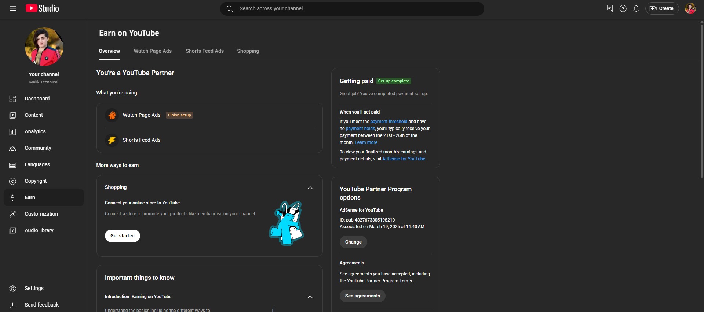
Task: Click the Languages sidebar icon
Action: (12, 165)
